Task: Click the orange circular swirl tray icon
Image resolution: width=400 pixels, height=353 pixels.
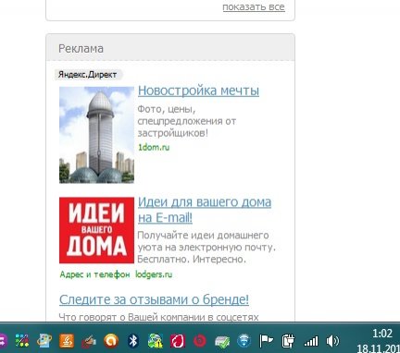Action: (x=111, y=341)
